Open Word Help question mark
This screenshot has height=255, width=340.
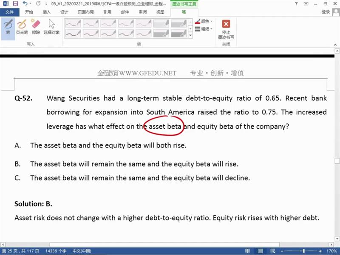[x=296, y=3]
